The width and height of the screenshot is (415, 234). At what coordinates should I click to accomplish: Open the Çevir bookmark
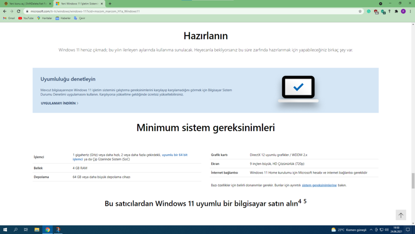coord(80,18)
